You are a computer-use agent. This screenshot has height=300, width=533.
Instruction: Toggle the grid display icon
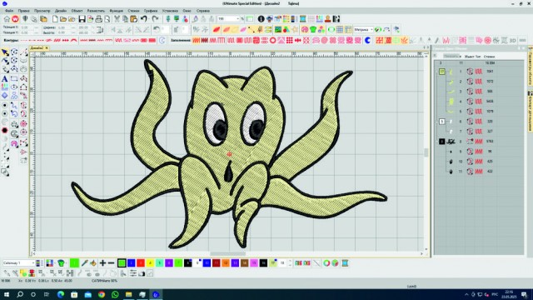pyautogui.click(x=340, y=30)
